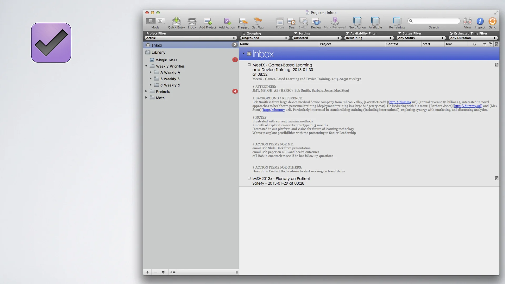Open the Inspect info icon
Screen dimensions: 505x284
pyautogui.click(x=480, y=21)
